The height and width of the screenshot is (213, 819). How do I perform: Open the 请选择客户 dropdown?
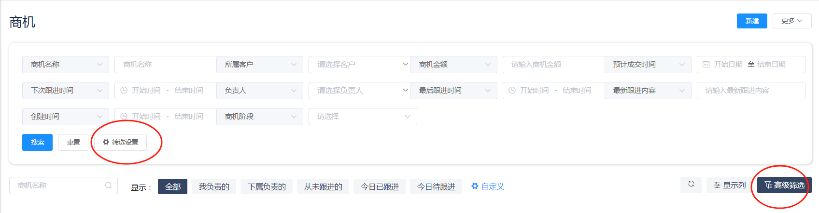(359, 65)
